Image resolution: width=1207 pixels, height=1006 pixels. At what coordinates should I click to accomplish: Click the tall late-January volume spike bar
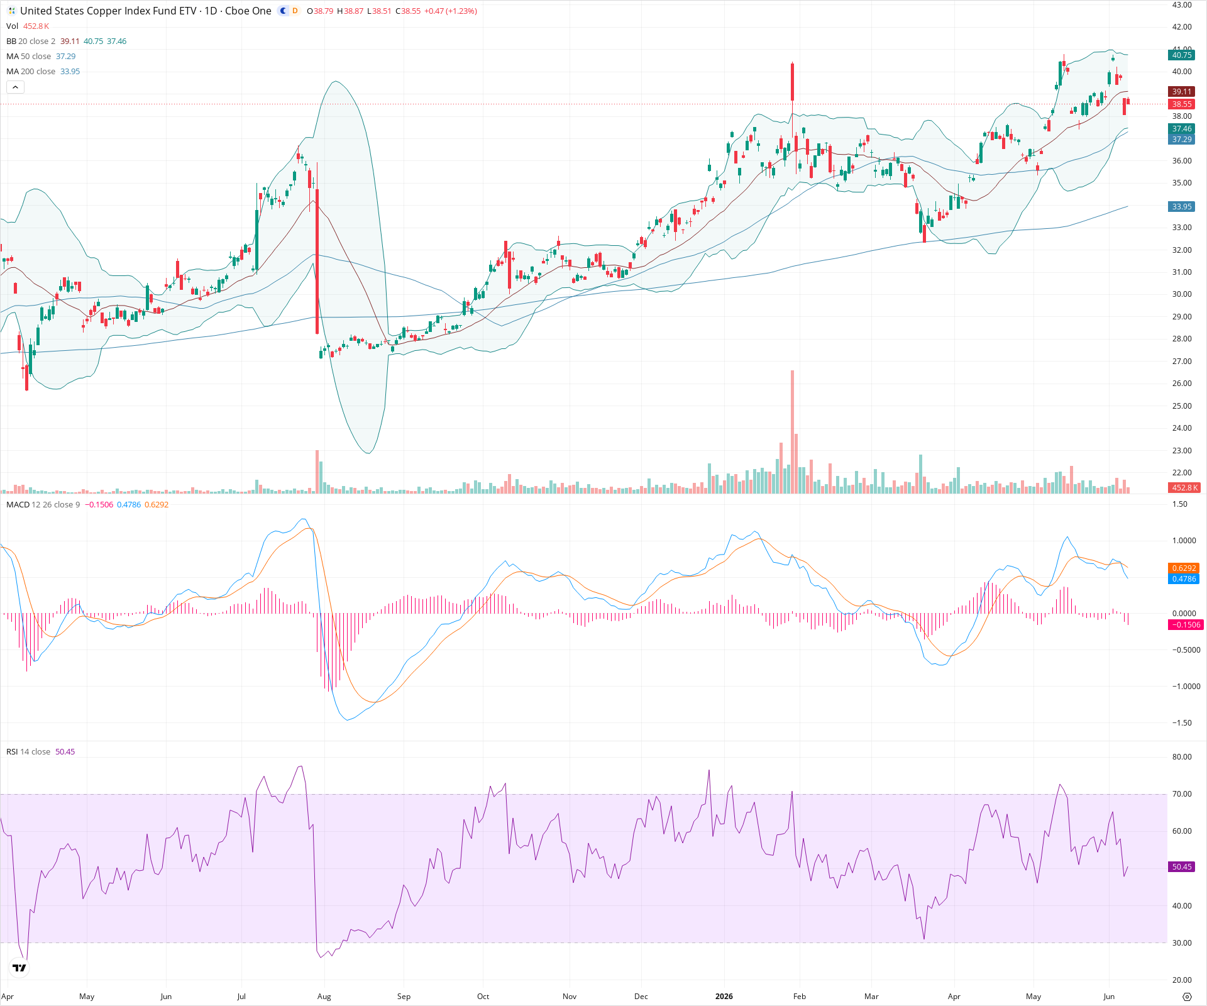pos(793,432)
